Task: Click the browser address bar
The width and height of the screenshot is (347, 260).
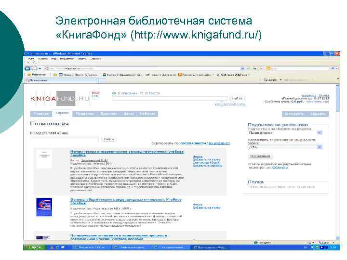Action: tap(142, 68)
